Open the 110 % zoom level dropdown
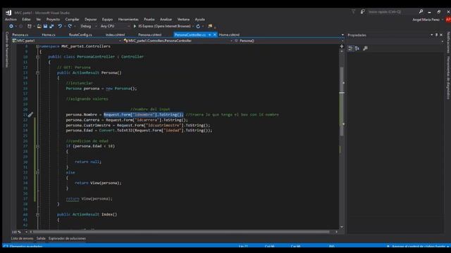The height and width of the screenshot is (253, 451). click(x=26, y=232)
